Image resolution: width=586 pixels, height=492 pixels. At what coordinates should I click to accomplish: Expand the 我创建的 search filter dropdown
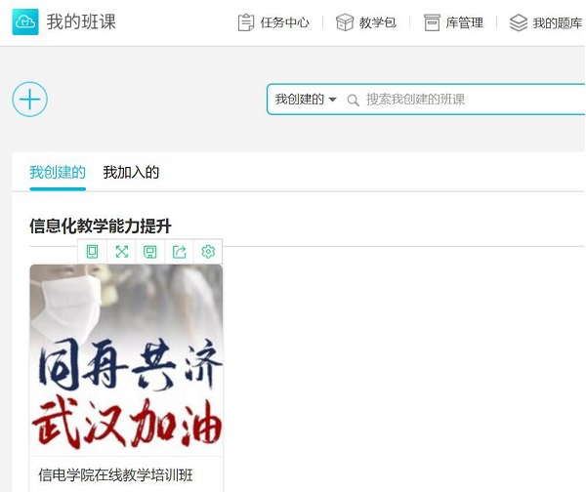[x=305, y=100]
